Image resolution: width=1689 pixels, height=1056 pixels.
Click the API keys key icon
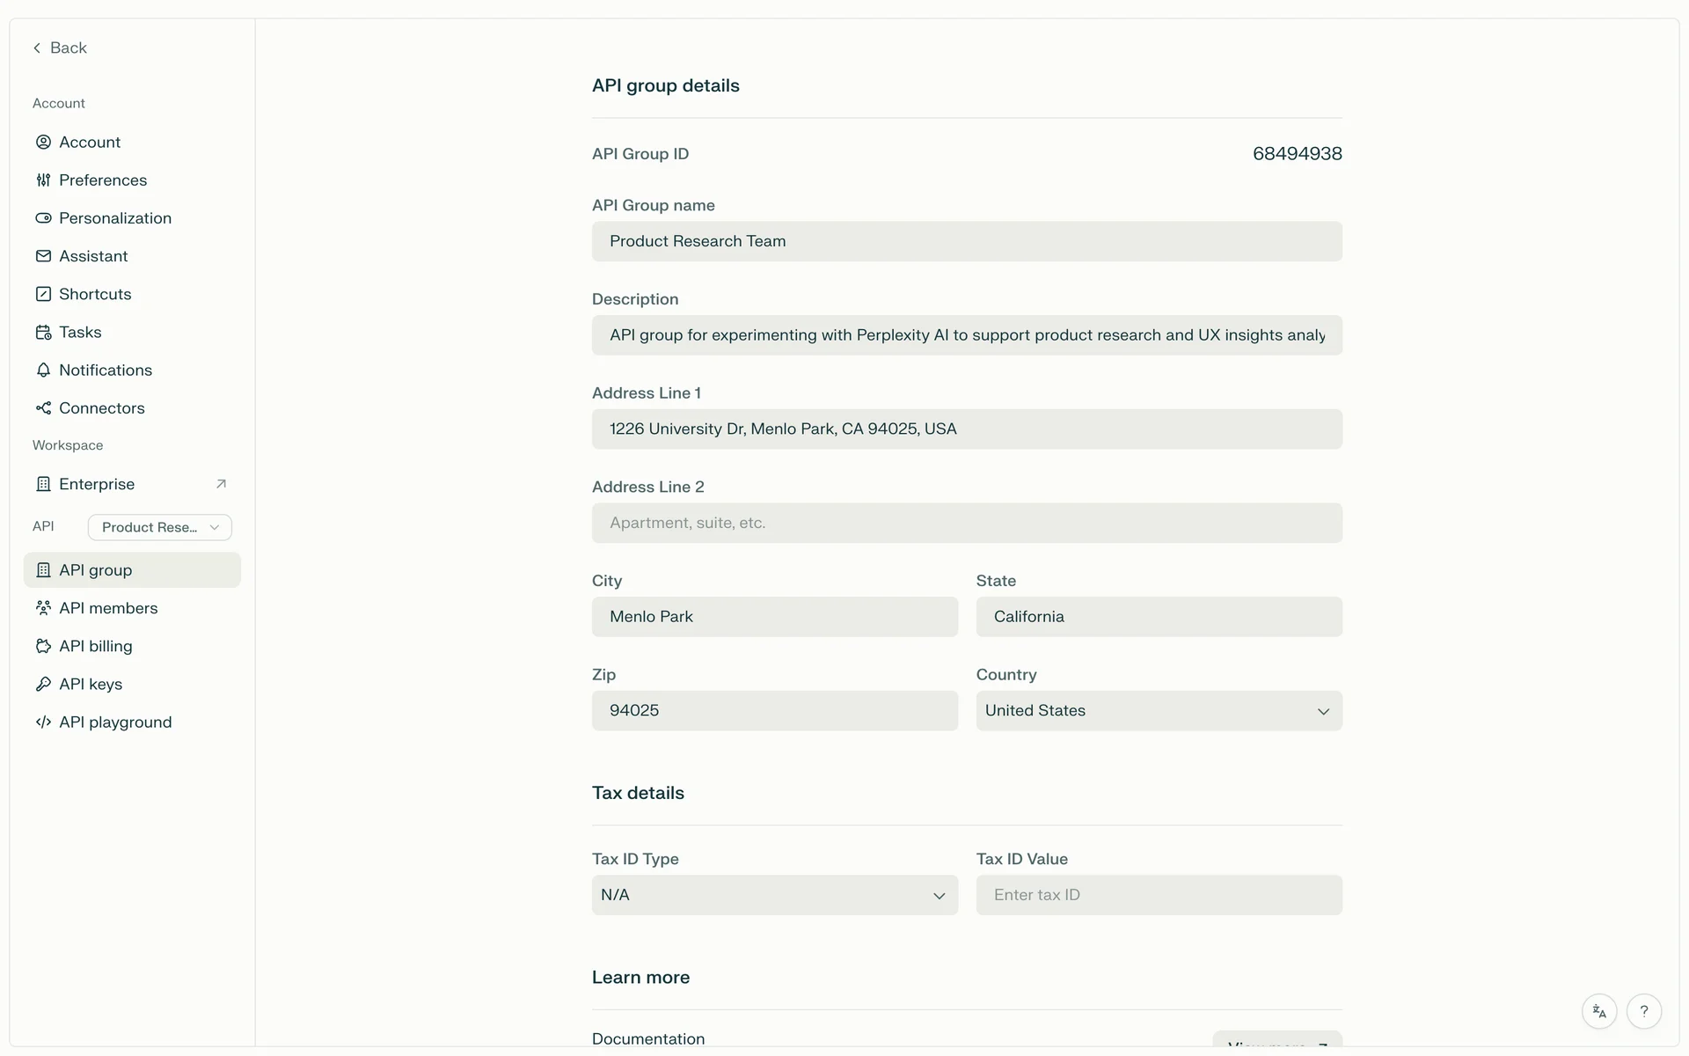coord(43,684)
